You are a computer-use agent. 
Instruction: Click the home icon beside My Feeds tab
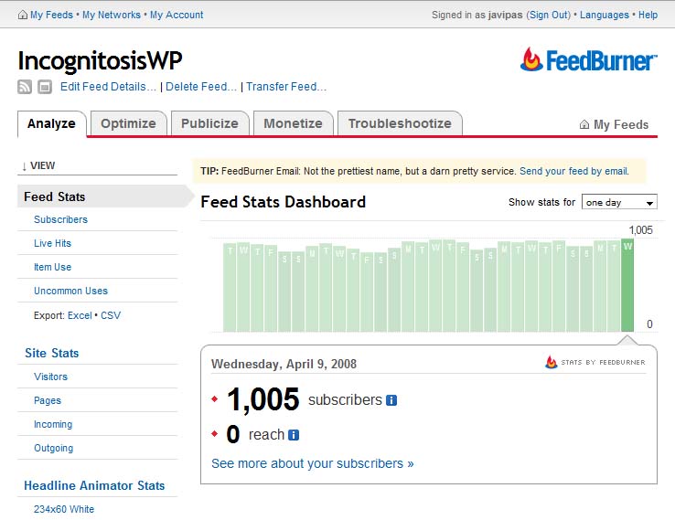point(584,125)
